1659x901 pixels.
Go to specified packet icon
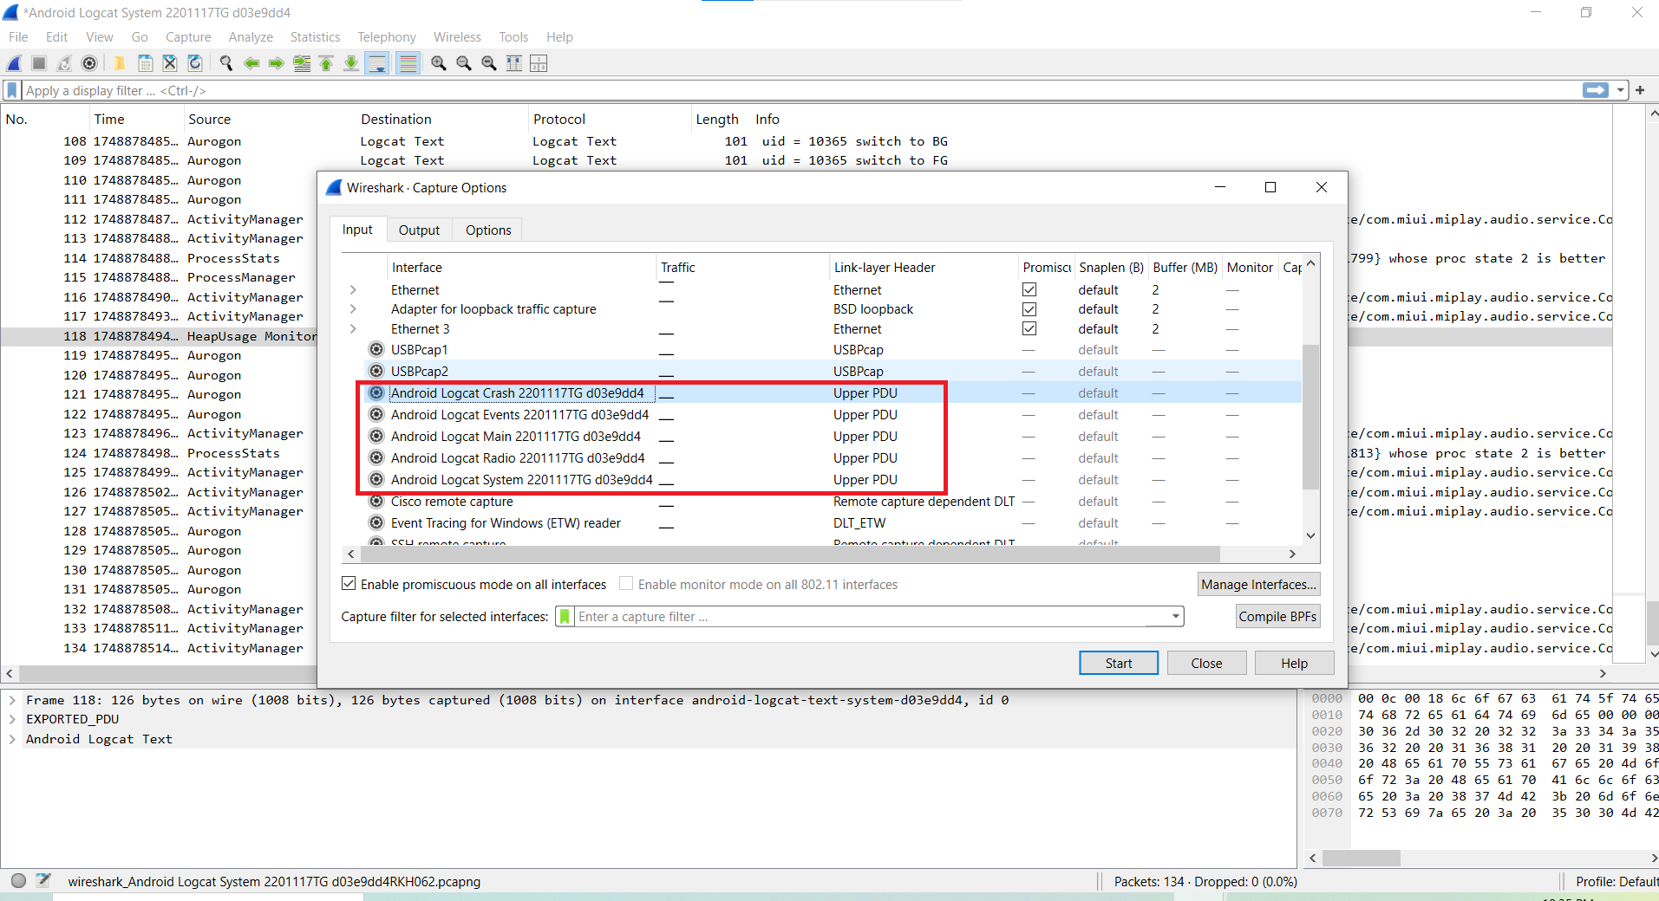point(302,63)
